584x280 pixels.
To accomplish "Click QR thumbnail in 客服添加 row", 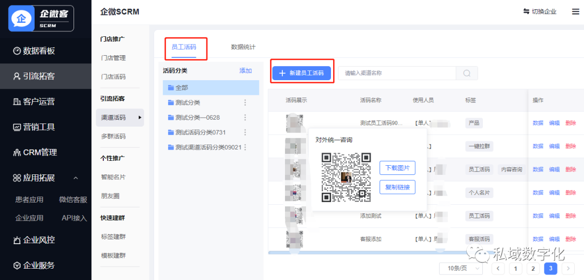I will click(295, 239).
